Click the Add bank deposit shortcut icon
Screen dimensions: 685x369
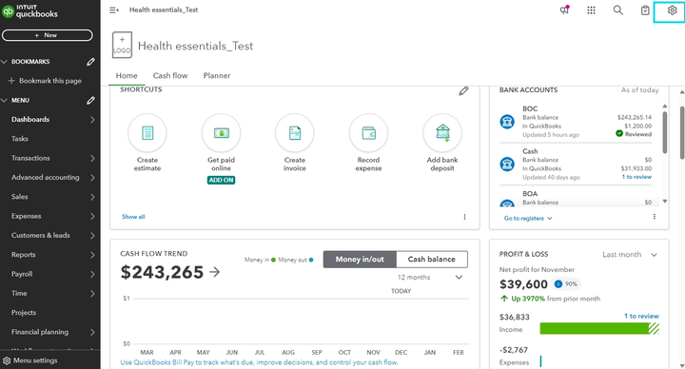click(x=442, y=133)
